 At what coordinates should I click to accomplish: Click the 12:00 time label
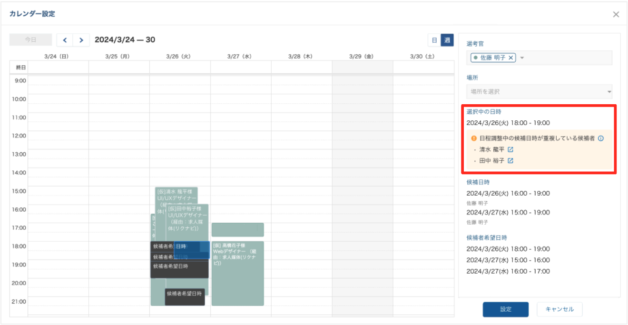[19, 136]
